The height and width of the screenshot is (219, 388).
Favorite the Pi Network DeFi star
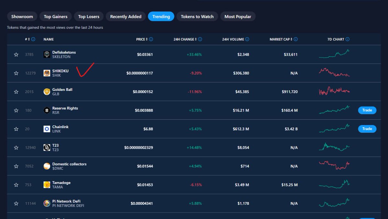[16, 203]
